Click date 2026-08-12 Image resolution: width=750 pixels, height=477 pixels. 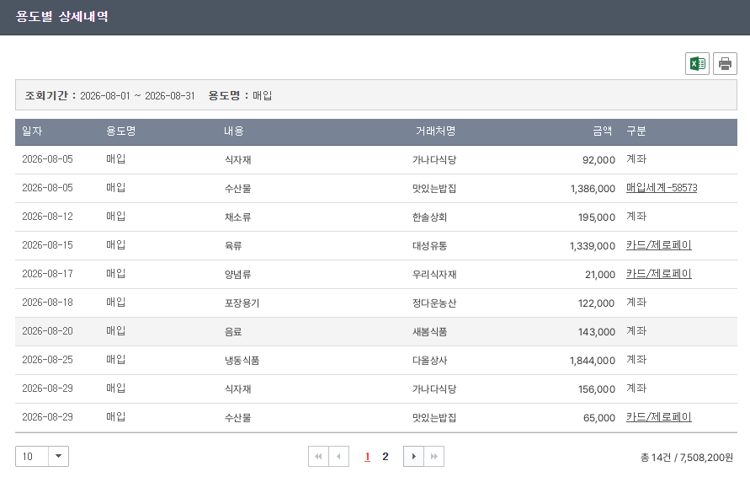(47, 217)
